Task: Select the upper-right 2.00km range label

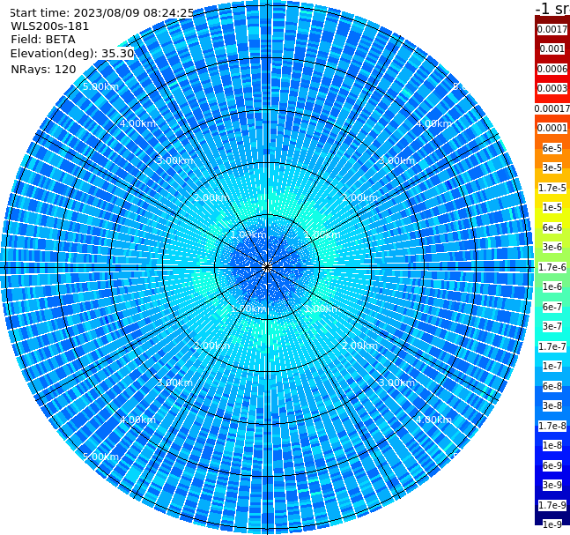Action: (360, 197)
